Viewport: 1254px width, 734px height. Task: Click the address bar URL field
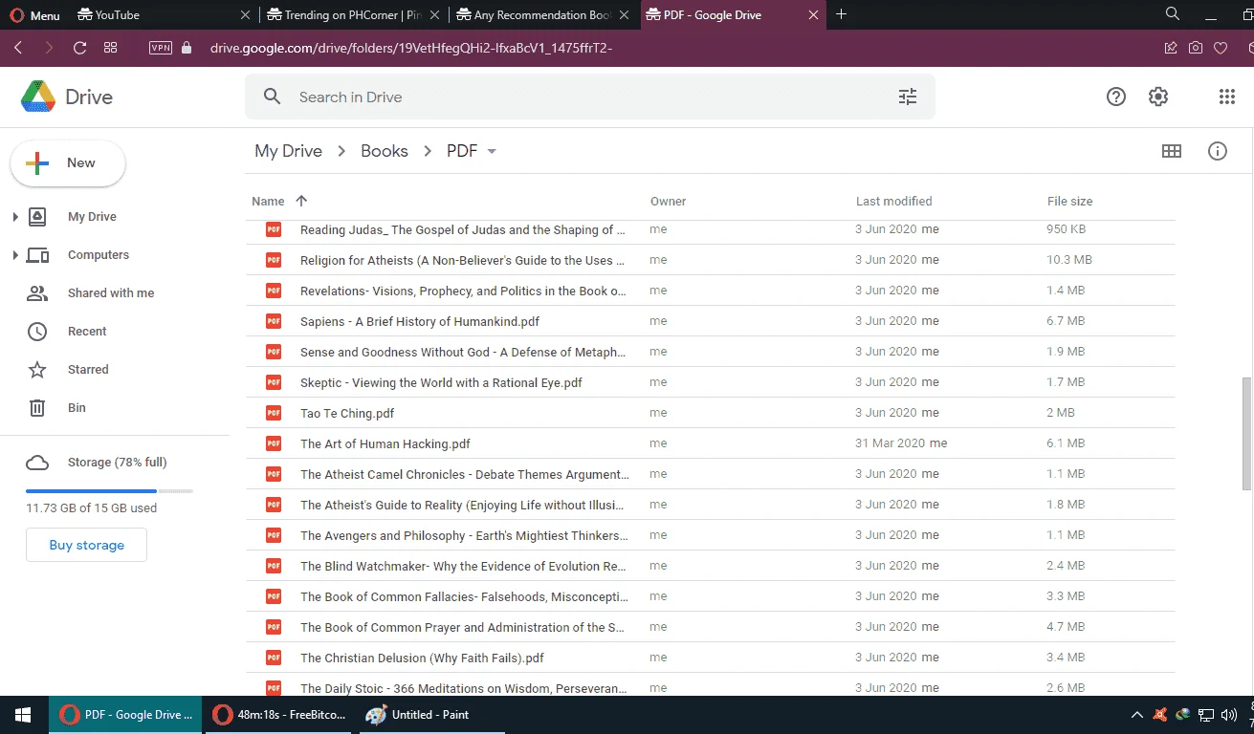[x=411, y=48]
